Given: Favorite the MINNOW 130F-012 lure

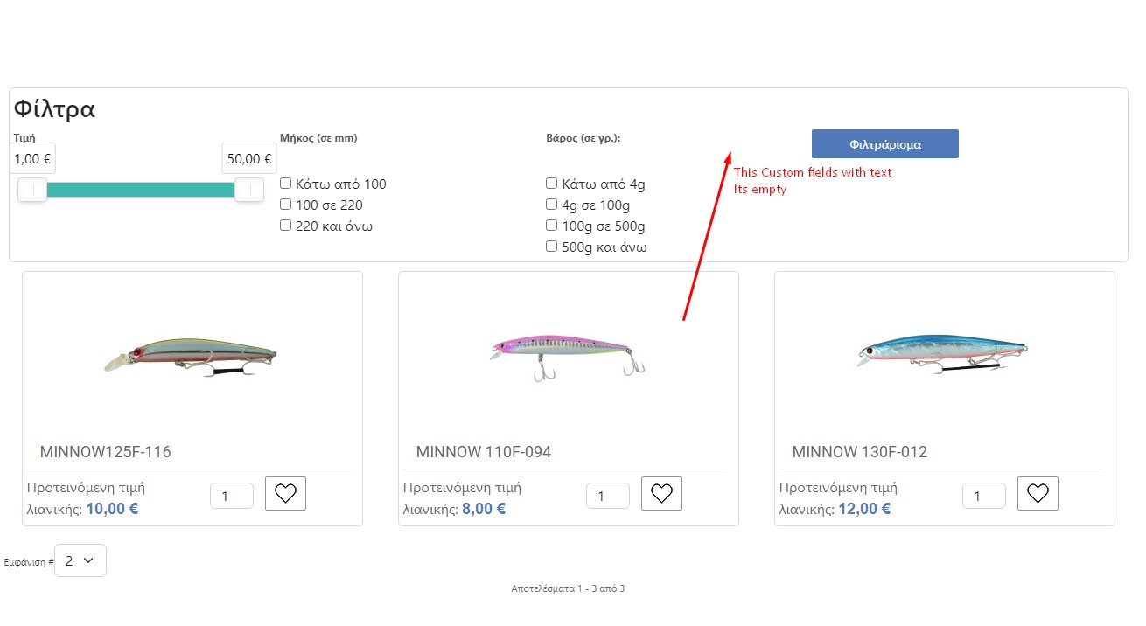Looking at the screenshot, I should click(x=1038, y=493).
